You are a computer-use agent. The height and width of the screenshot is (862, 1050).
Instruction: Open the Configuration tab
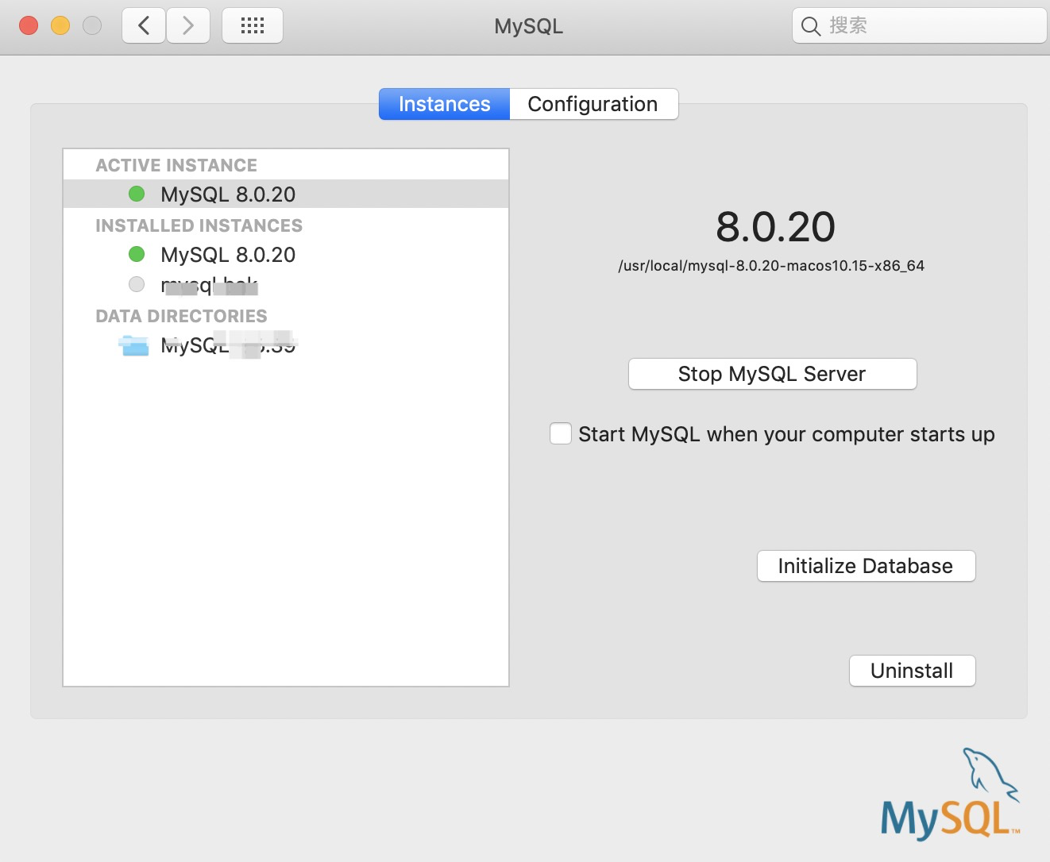(x=593, y=104)
